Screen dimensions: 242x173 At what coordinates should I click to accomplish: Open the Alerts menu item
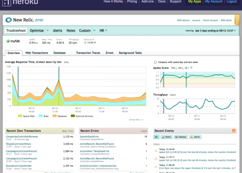58,30
